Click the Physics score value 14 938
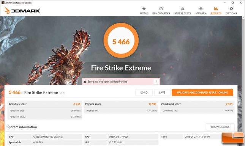This screenshot has width=245, height=146. coord(152,104)
